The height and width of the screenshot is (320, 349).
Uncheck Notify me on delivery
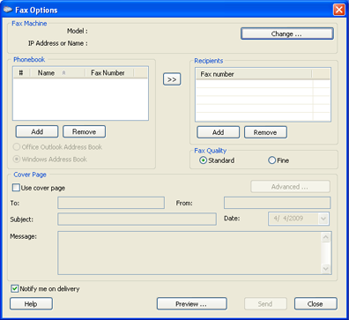(x=15, y=288)
